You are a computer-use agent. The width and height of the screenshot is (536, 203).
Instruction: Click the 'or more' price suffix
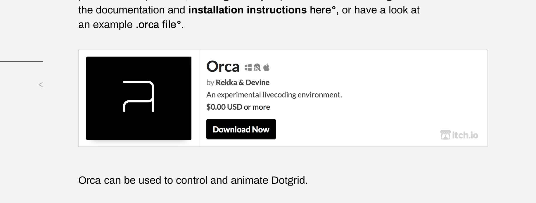[257, 107]
